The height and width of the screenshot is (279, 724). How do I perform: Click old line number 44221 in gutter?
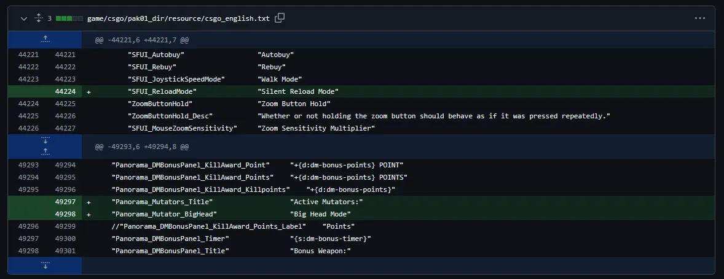29,55
